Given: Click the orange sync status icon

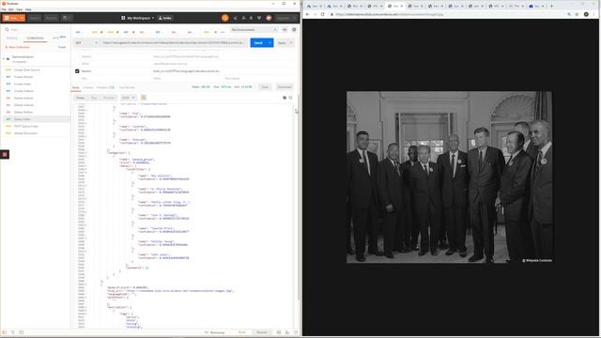Looking at the screenshot, I should point(225,18).
